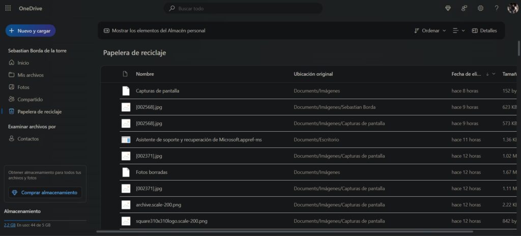521x236 pixels.
Task: Open the settings gear icon
Action: (480, 8)
